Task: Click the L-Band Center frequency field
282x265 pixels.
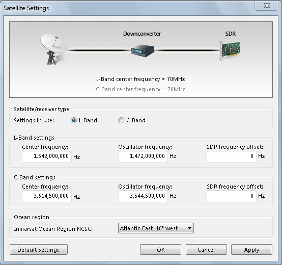Action: (47, 156)
